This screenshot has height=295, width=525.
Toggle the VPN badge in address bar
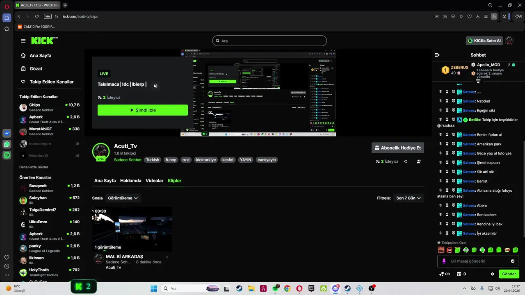[48, 16]
